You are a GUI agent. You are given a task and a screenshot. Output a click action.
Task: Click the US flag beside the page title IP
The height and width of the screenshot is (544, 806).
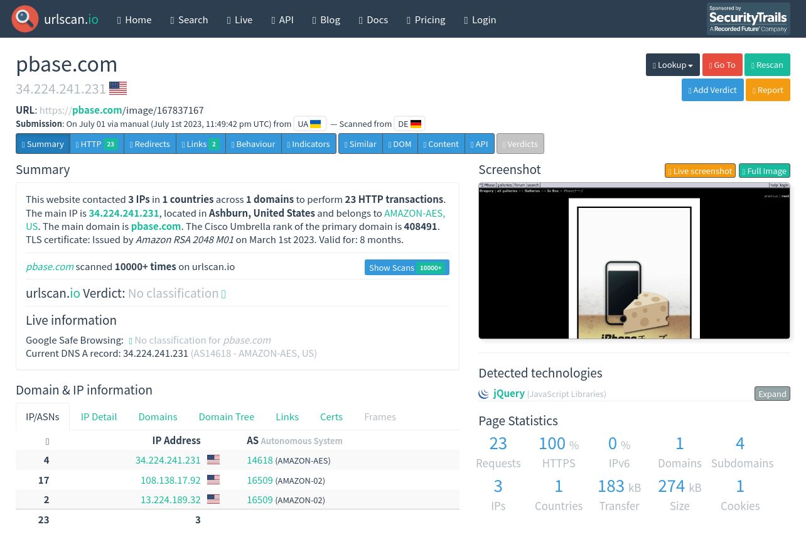point(118,89)
